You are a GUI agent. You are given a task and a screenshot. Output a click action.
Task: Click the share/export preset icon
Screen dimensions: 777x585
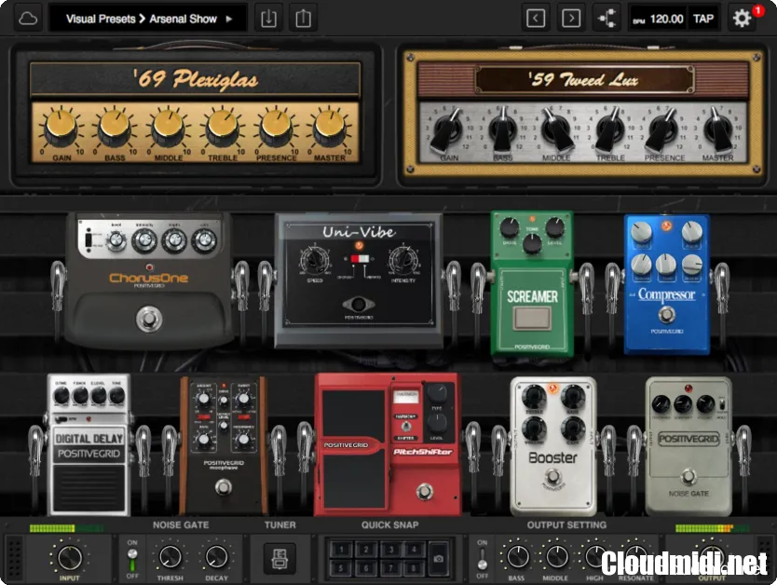point(304,19)
